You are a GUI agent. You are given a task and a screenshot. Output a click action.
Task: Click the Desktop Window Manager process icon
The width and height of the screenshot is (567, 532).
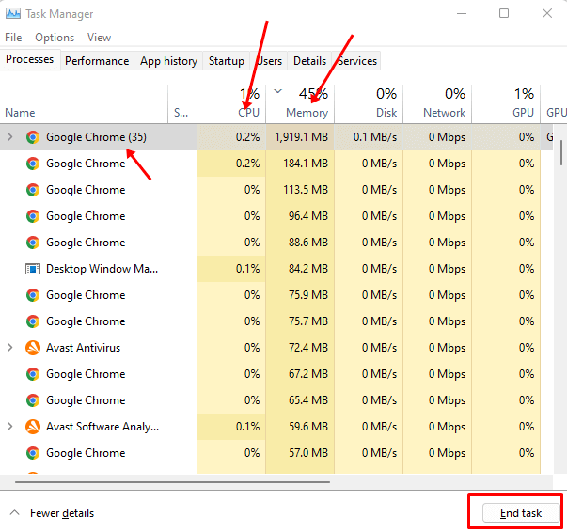click(x=33, y=269)
